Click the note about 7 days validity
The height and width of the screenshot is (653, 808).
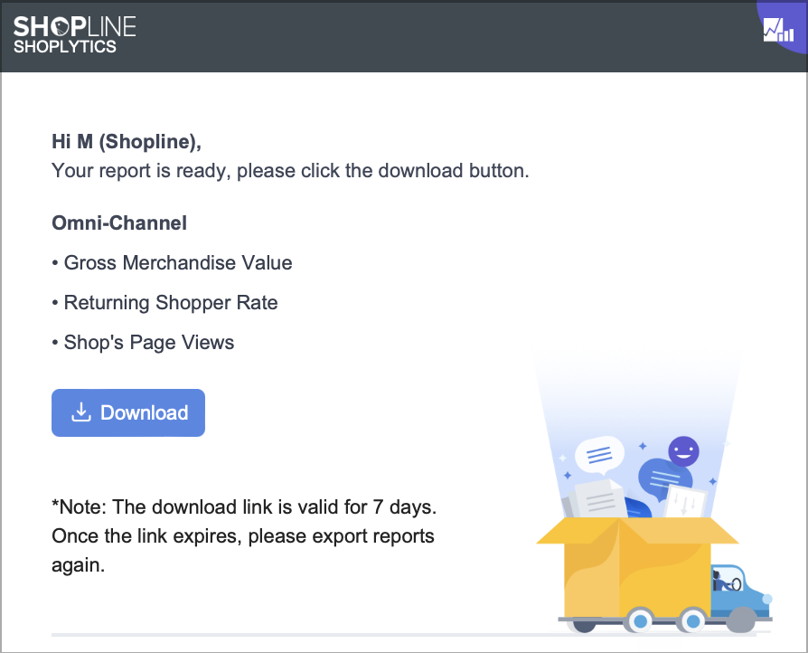pos(244,536)
